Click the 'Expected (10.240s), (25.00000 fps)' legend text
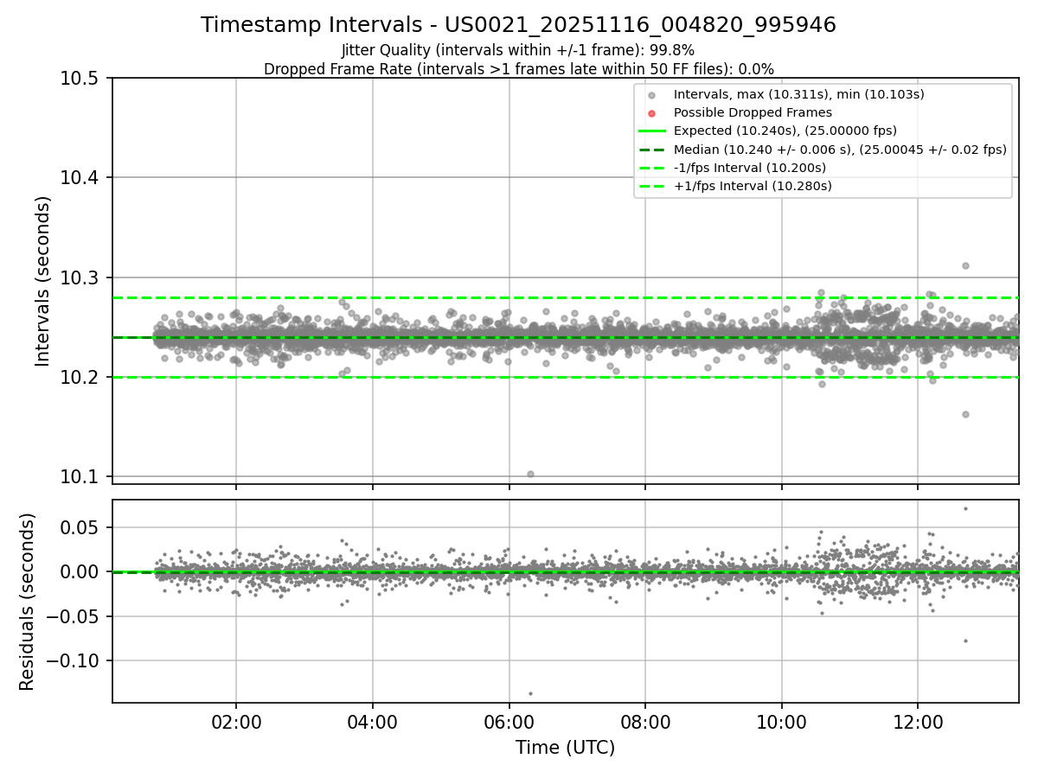This screenshot has width=1038, height=778. [785, 131]
